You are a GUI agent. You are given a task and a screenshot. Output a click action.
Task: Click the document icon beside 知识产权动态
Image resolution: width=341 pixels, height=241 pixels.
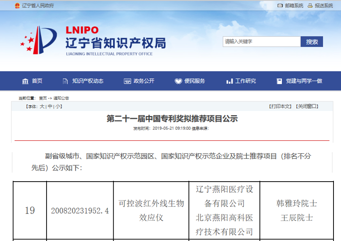point(65,81)
